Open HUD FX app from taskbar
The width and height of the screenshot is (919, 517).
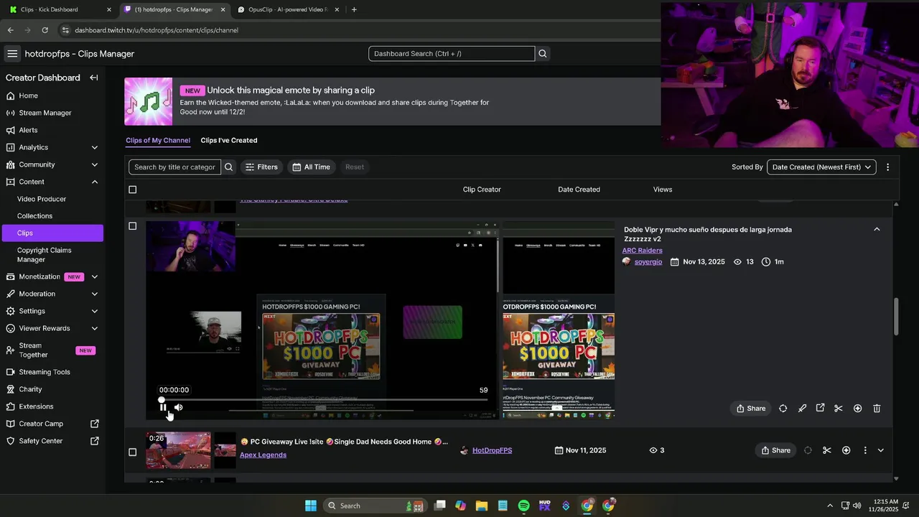(x=544, y=506)
